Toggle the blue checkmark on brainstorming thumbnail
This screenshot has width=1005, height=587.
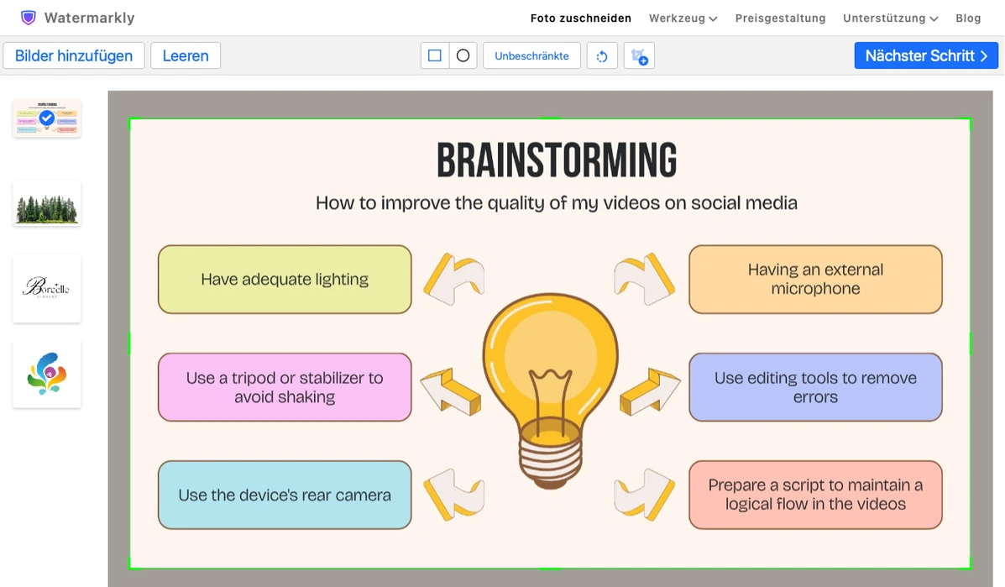(46, 118)
